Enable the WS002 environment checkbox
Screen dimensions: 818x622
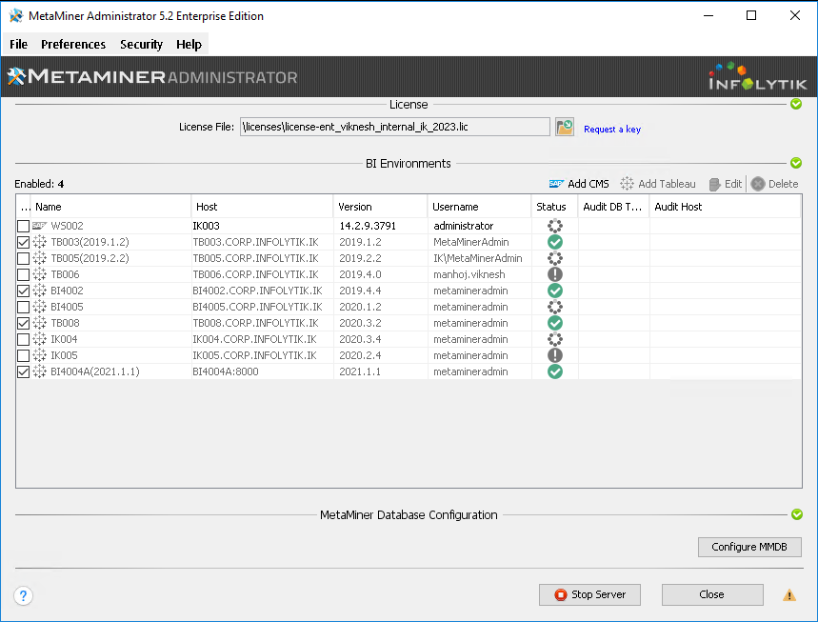point(23,226)
